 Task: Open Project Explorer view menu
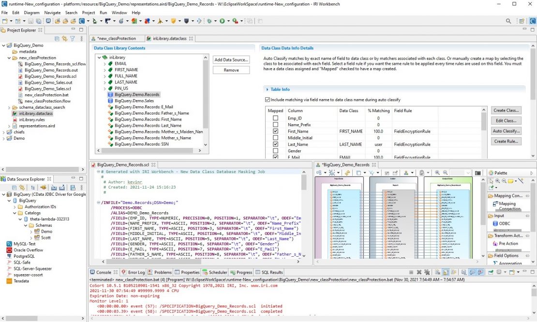click(81, 39)
